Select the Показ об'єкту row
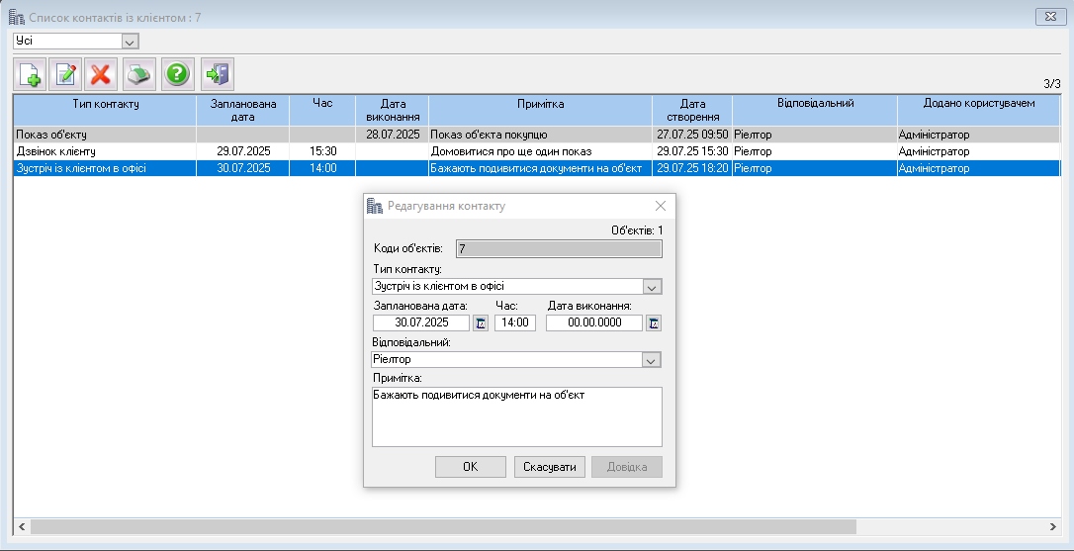The image size is (1074, 551). click(x=104, y=135)
